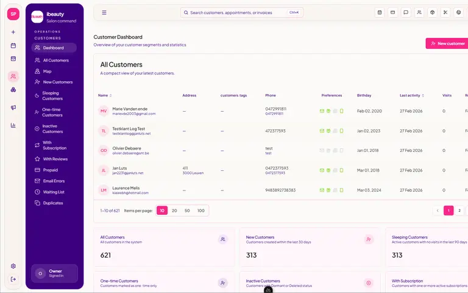The height and width of the screenshot is (293, 468).
Task: Open Waiting List in the sidebar
Action: (x=54, y=192)
